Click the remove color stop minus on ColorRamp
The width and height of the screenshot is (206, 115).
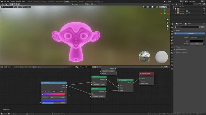46,91
